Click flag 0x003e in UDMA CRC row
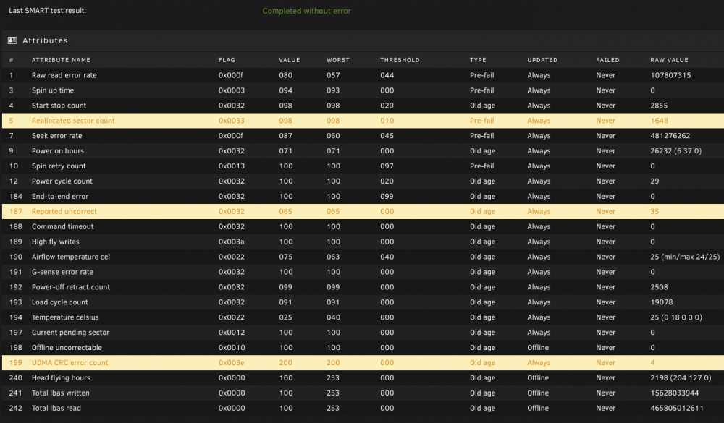This screenshot has height=423, width=724. click(x=232, y=362)
